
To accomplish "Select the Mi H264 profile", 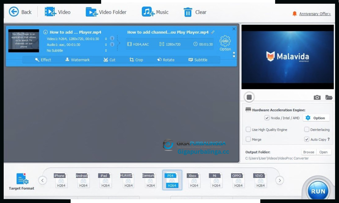I will coord(216,180).
